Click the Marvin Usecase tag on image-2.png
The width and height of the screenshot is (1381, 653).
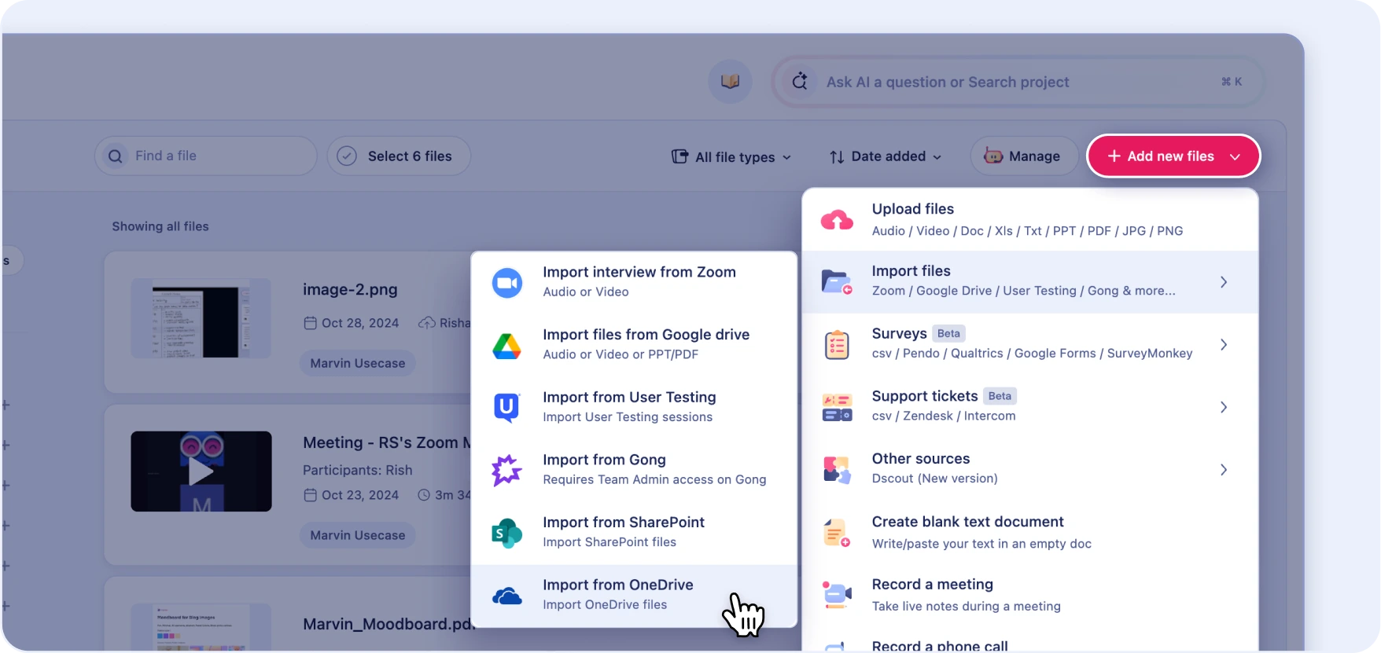pyautogui.click(x=358, y=363)
